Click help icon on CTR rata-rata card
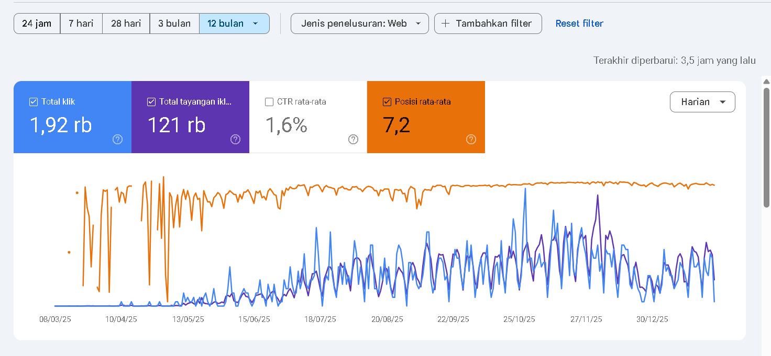The height and width of the screenshot is (356, 771). point(354,139)
